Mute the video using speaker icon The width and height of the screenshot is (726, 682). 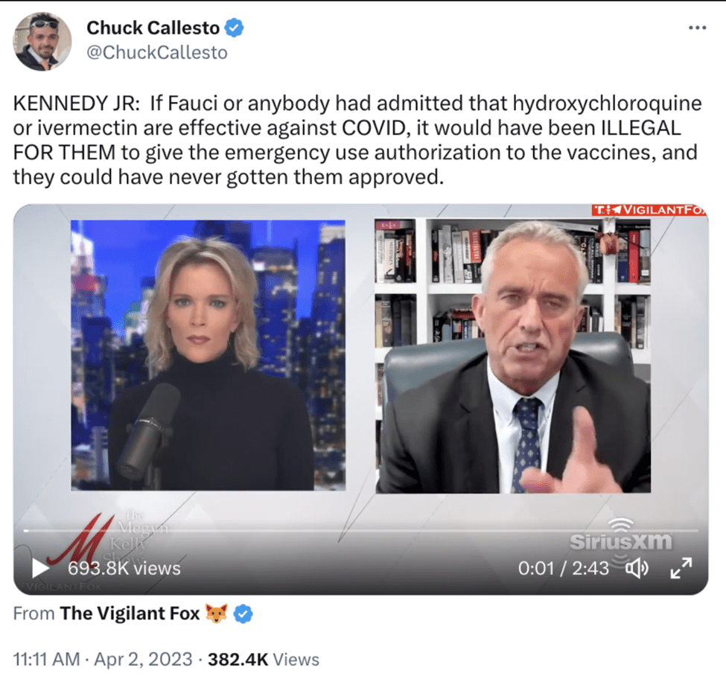(637, 568)
